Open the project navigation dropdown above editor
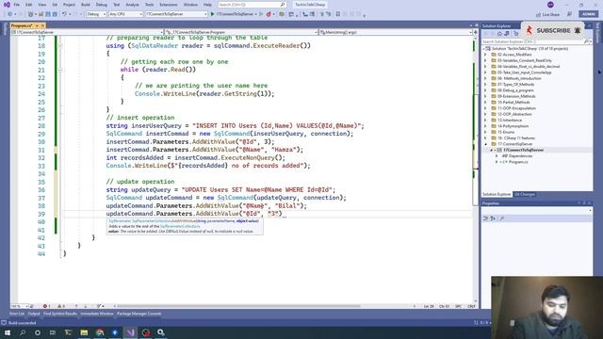The image size is (603, 339). 87,32
